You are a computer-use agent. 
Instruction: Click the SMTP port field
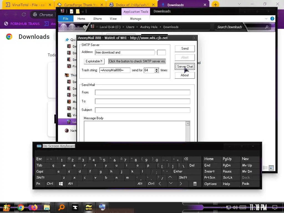(161, 52)
